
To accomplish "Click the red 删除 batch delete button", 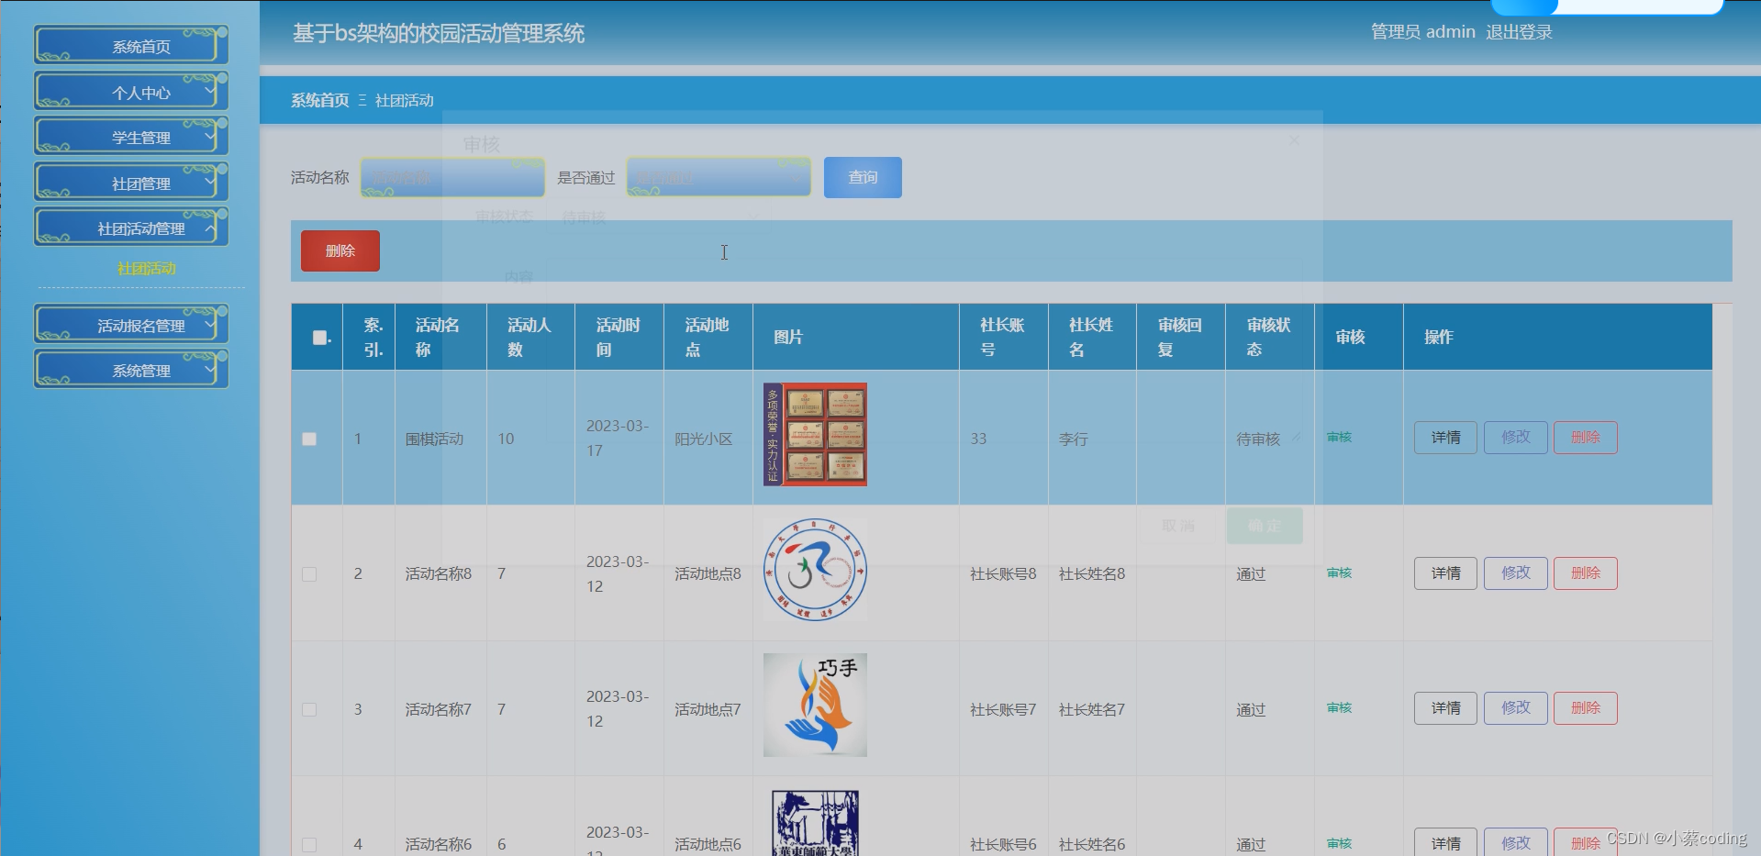I will tap(340, 250).
